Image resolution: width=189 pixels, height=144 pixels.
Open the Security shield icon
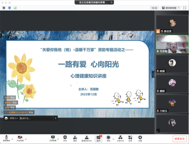[x=65, y=138]
